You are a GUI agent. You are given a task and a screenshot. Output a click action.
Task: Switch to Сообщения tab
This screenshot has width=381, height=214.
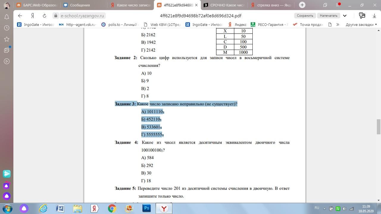pos(84,5)
